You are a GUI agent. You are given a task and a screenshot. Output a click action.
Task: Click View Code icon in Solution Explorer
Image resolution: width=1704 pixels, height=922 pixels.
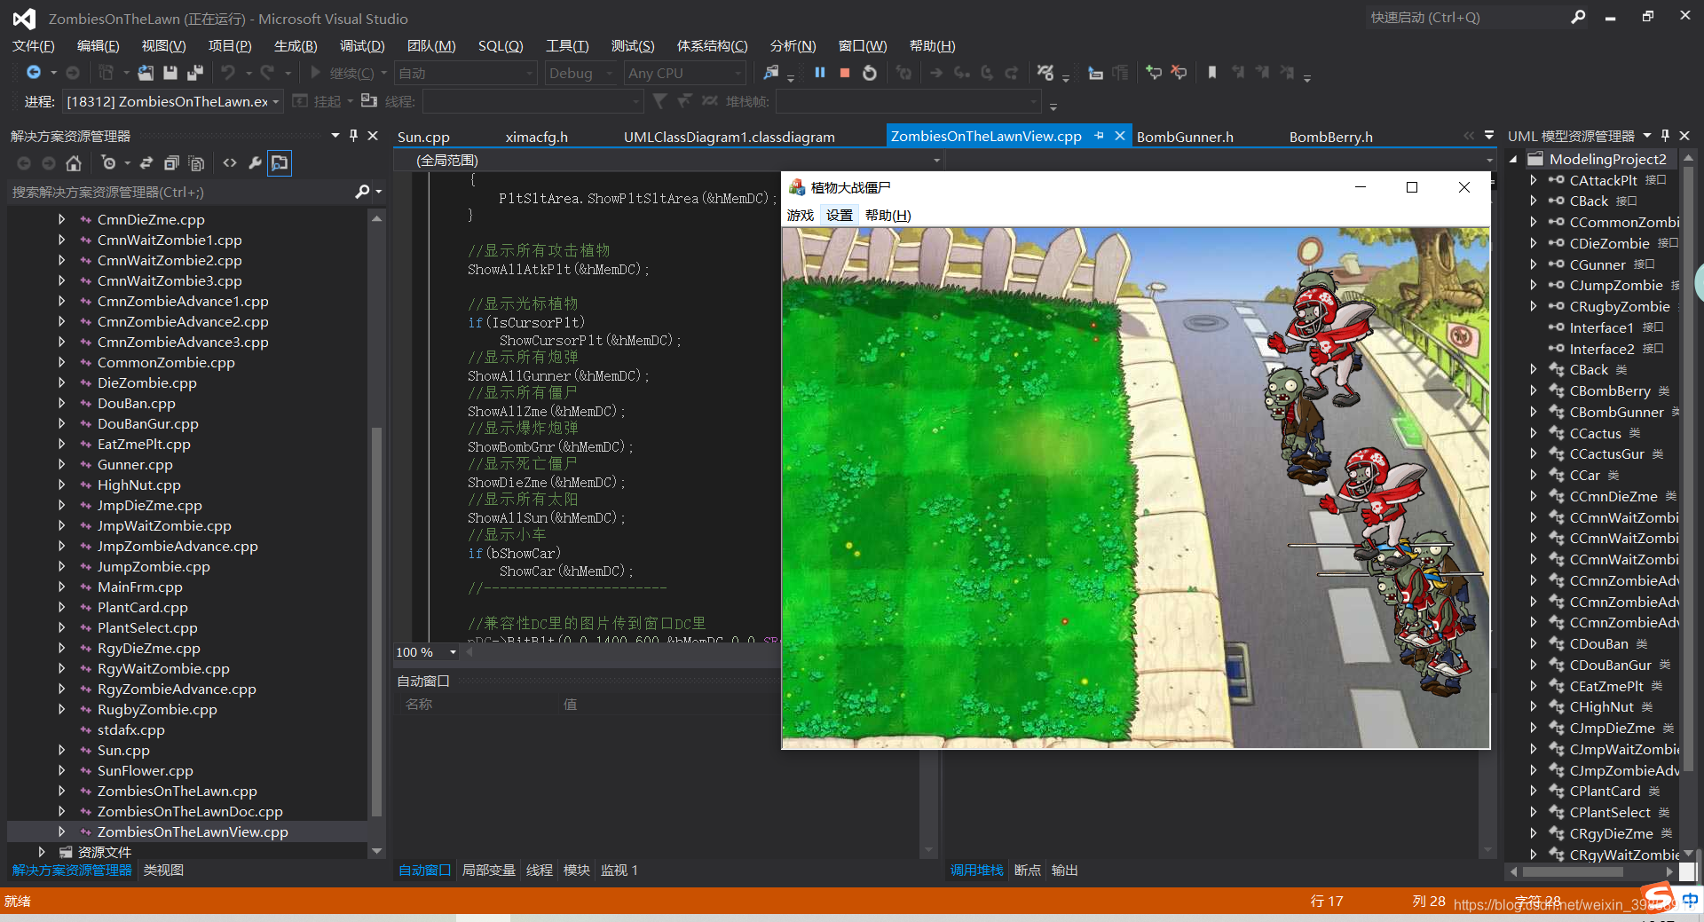coord(230,163)
